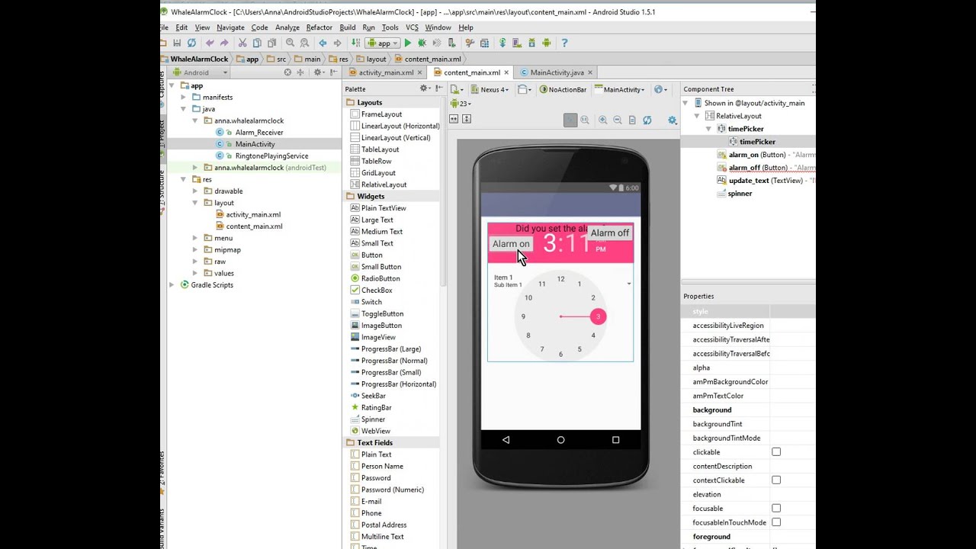Click the Make Project icon
The image size is (976, 549).
355,43
